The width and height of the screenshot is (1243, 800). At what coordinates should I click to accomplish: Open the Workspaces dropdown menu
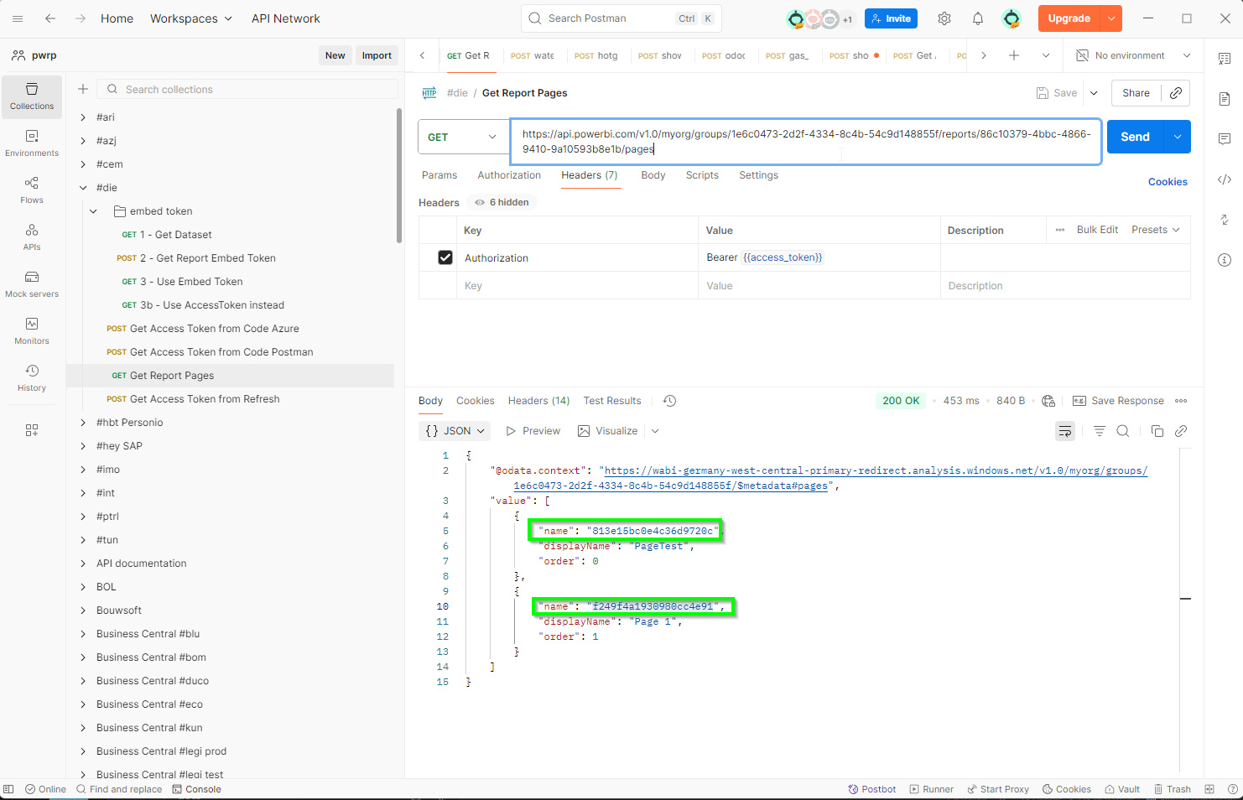[x=191, y=18]
